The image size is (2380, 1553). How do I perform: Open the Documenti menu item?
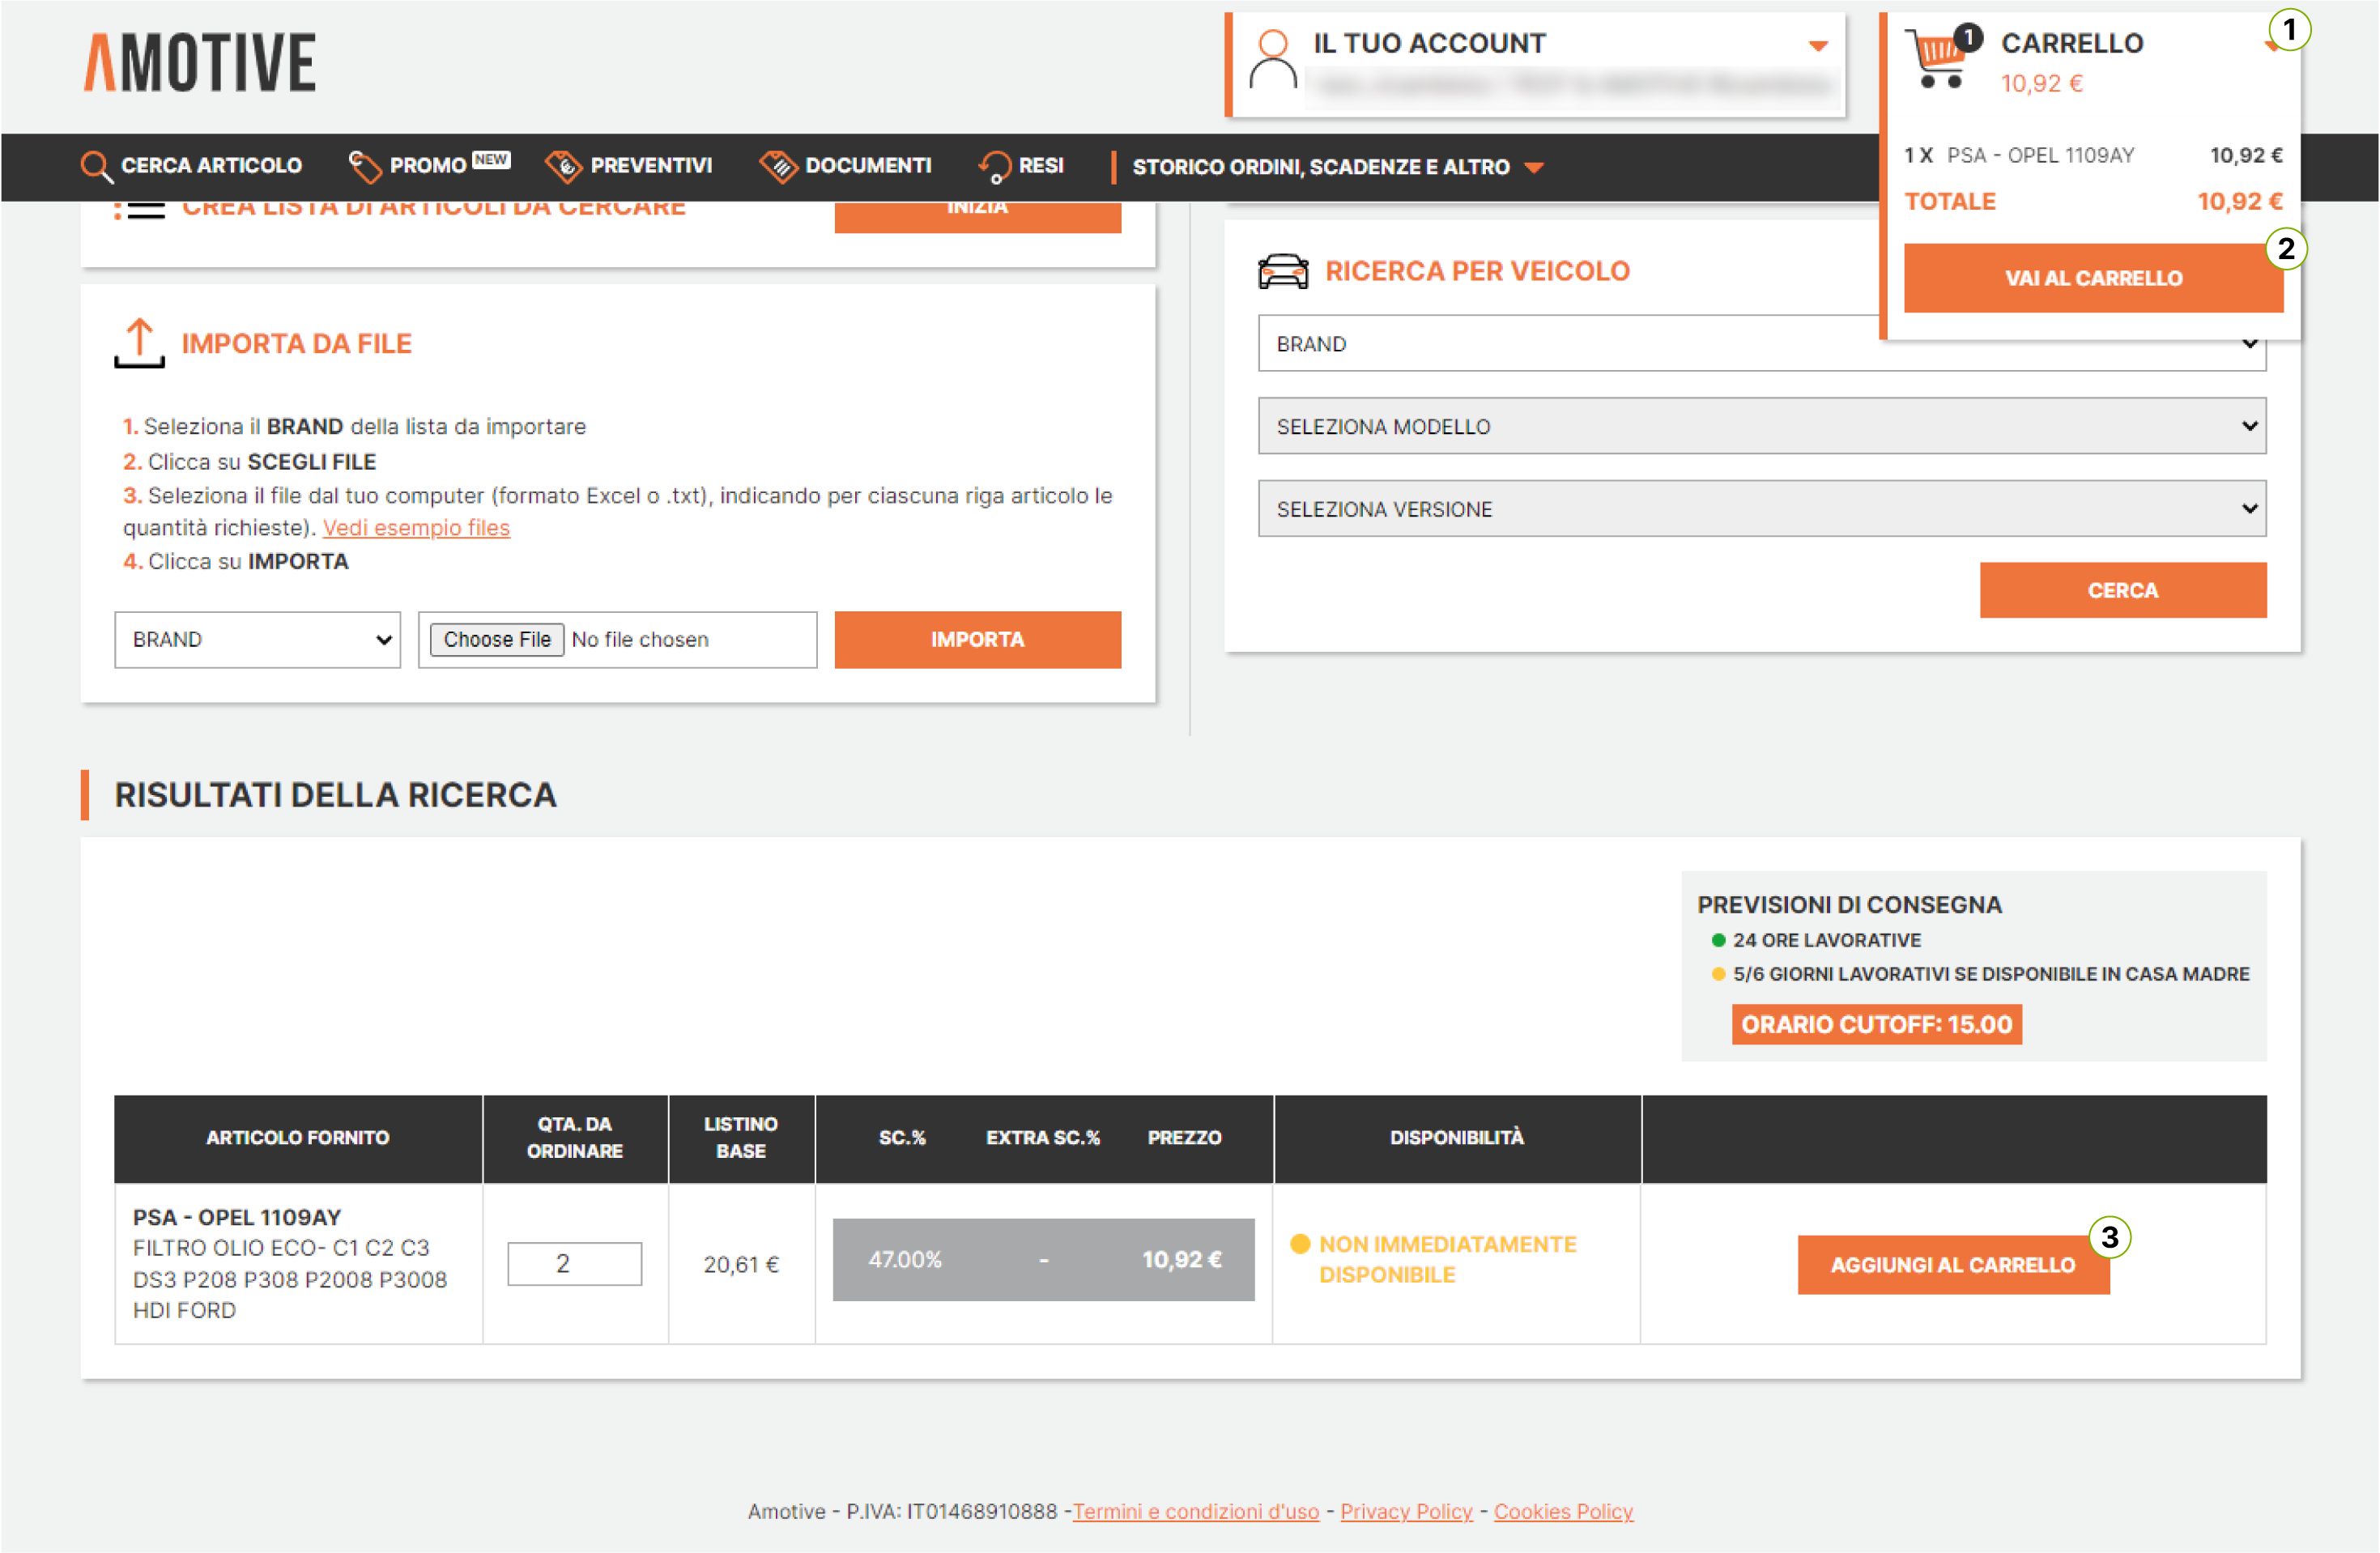[867, 166]
